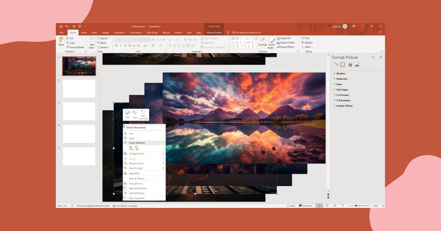Screen dimensions: 441x231
Task: Open the Shape Effects dropdown
Action: click(287, 47)
